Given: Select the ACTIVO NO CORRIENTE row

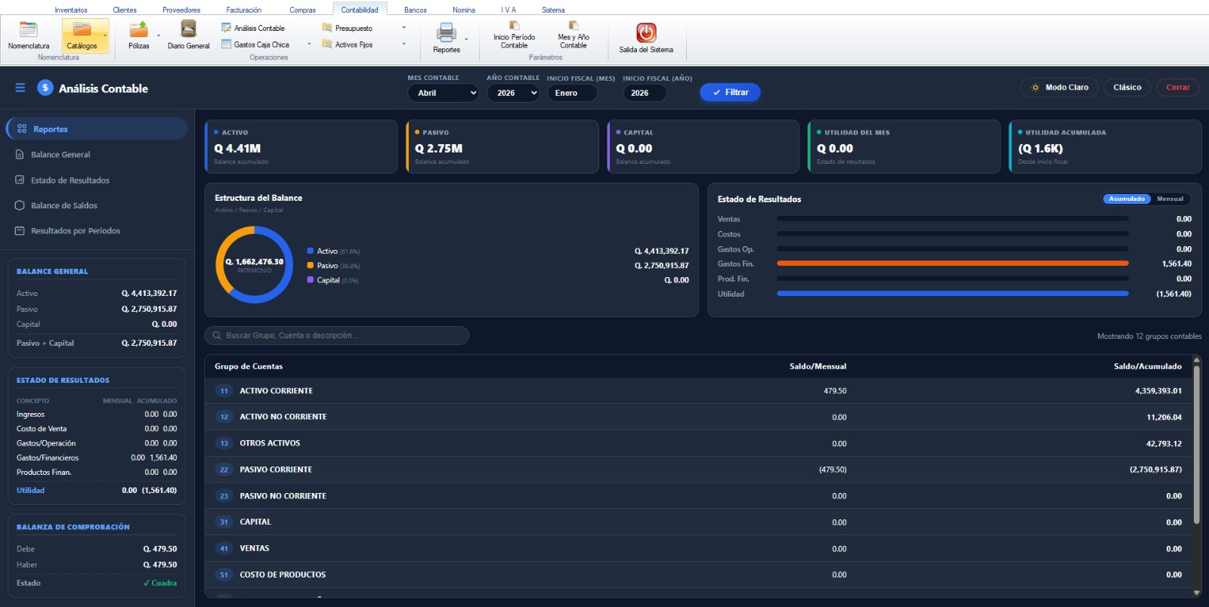Looking at the screenshot, I should point(698,417).
